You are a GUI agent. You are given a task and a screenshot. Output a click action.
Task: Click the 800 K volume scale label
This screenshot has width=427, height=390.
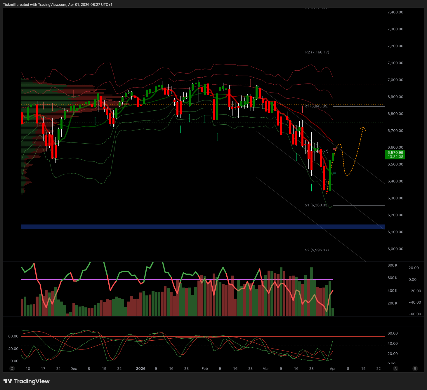coord(392,265)
